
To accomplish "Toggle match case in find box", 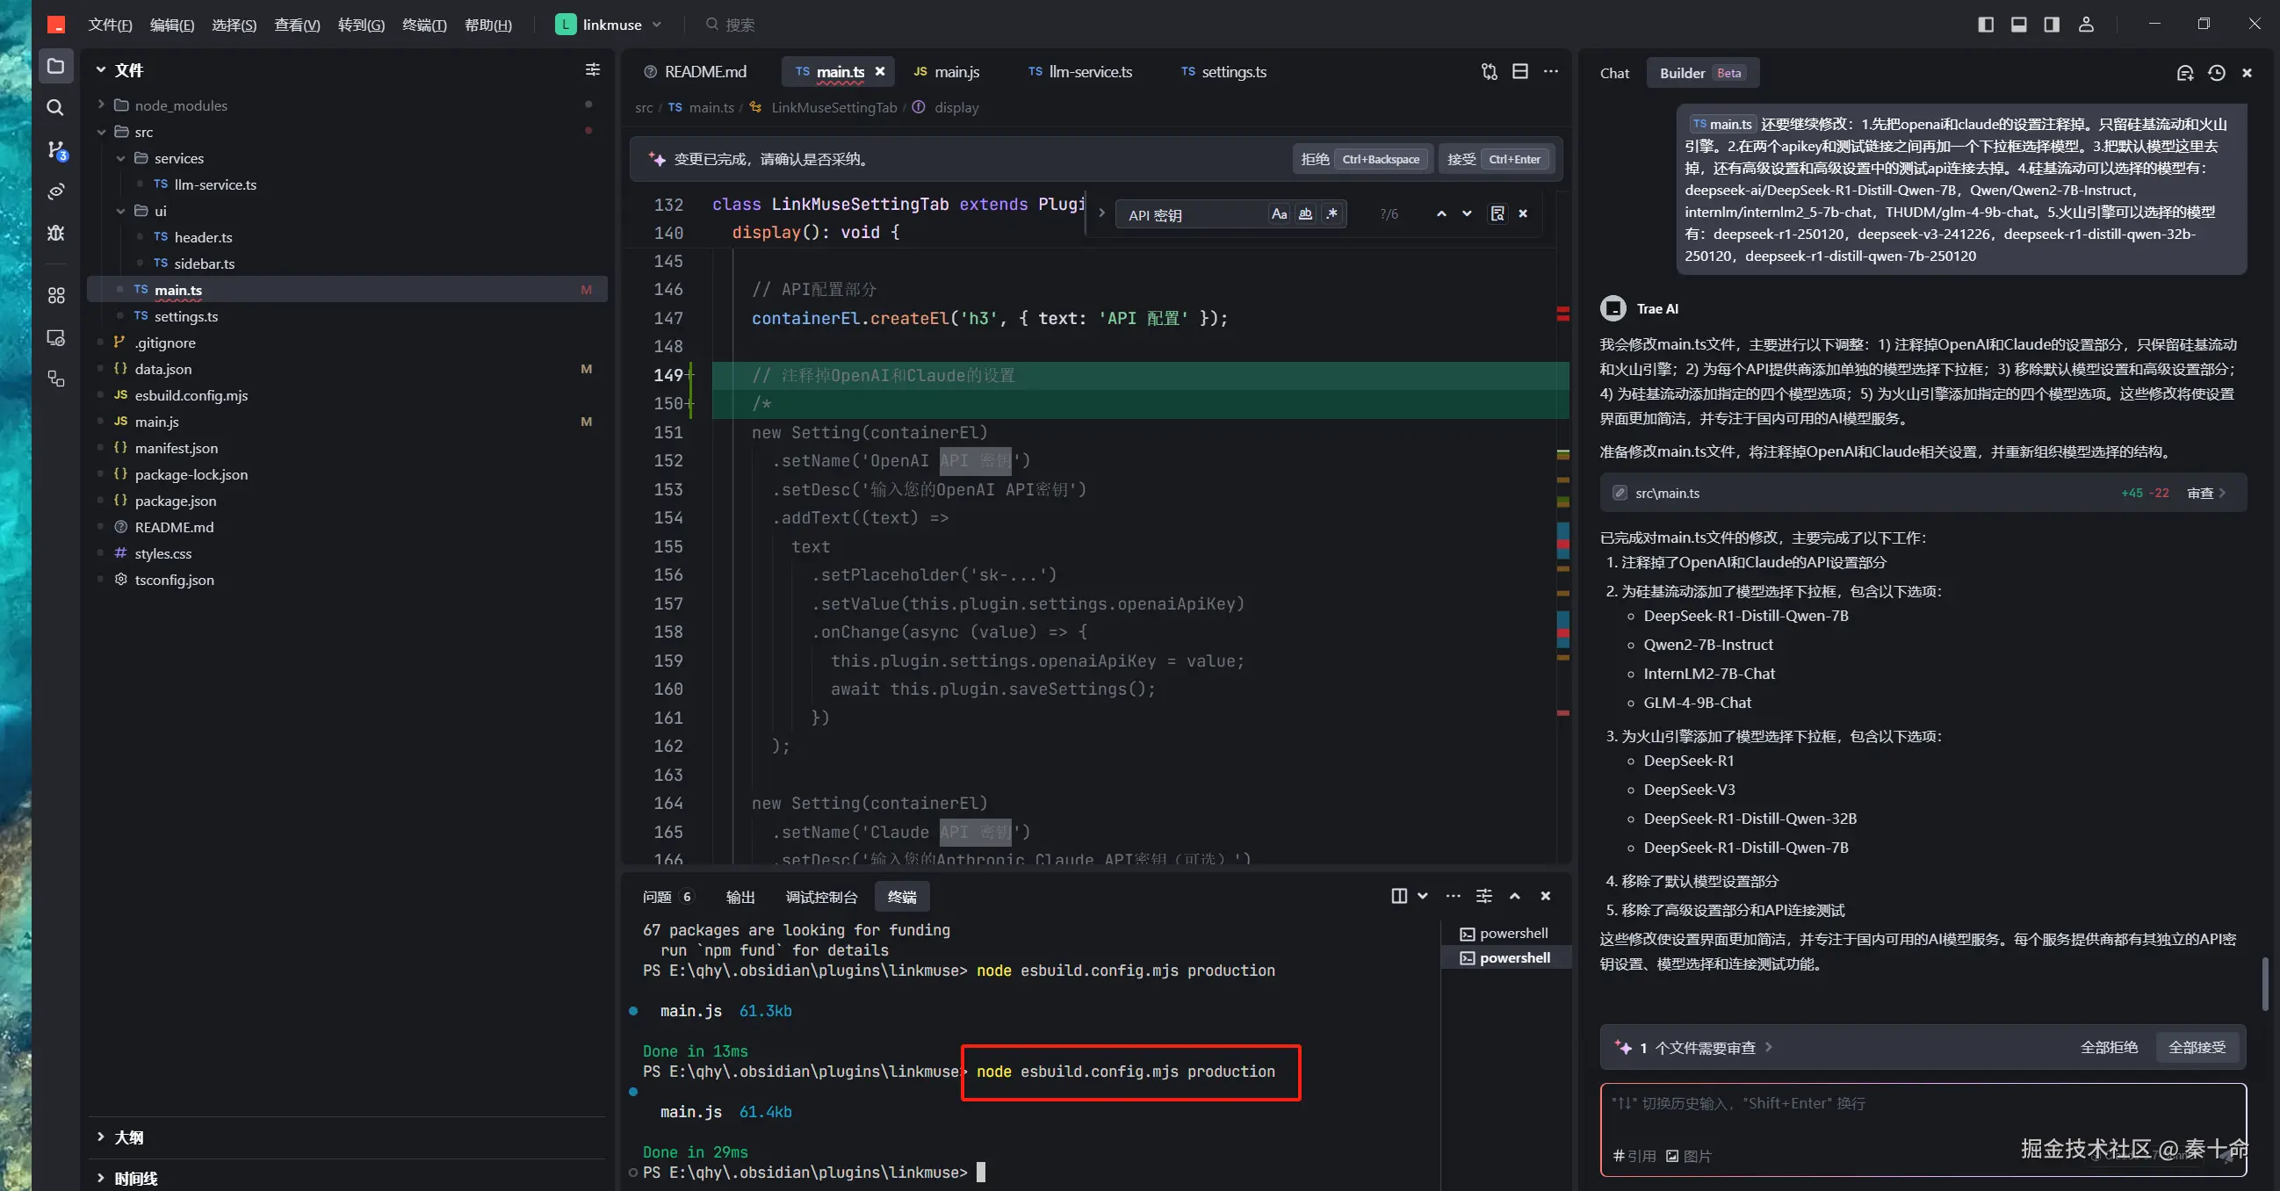I will [1279, 214].
